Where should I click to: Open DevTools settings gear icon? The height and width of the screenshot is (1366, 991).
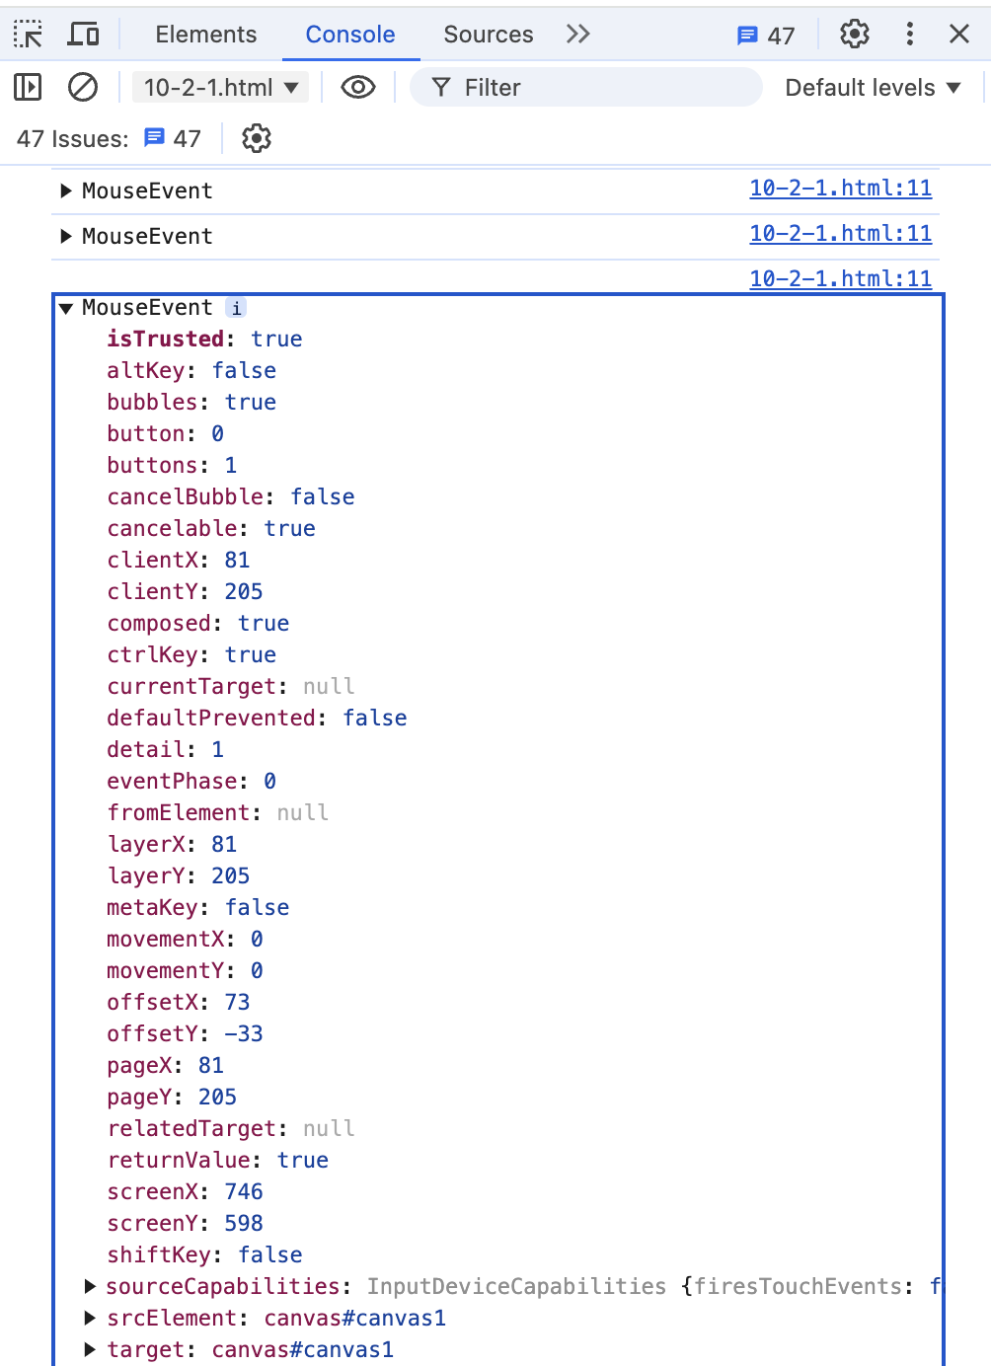(854, 35)
